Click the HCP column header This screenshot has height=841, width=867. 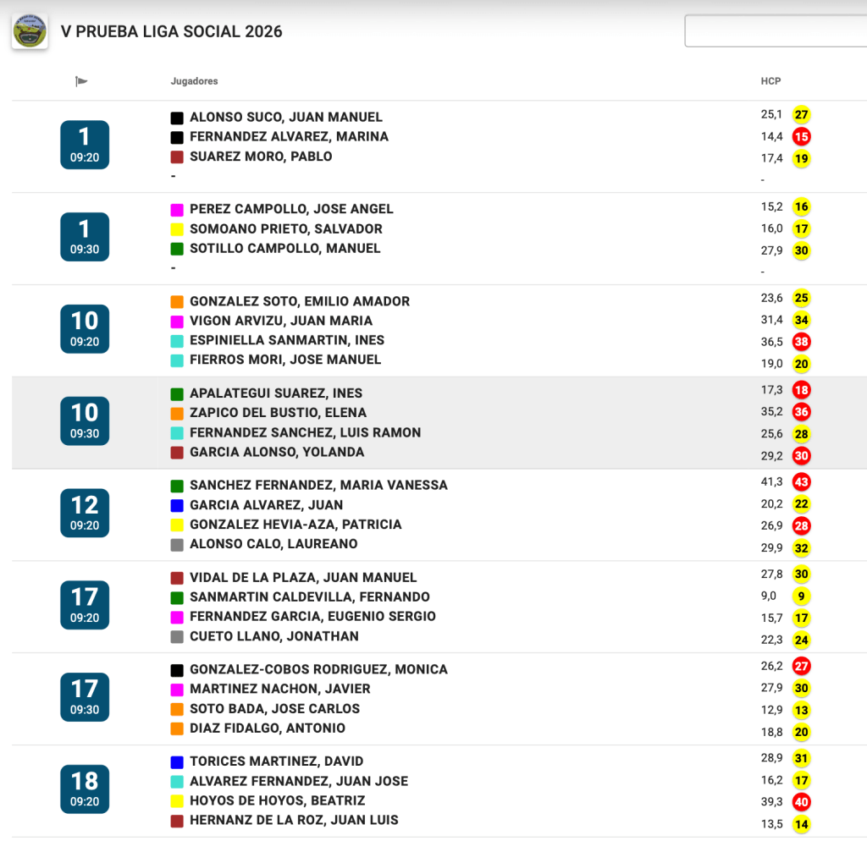pos(770,81)
